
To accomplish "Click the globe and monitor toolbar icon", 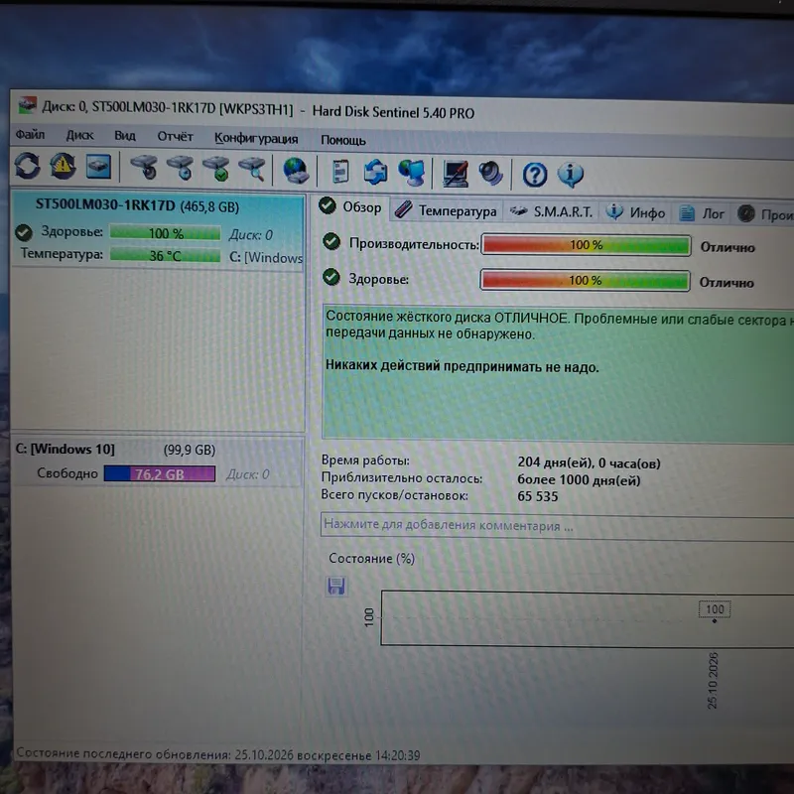I will (412, 172).
